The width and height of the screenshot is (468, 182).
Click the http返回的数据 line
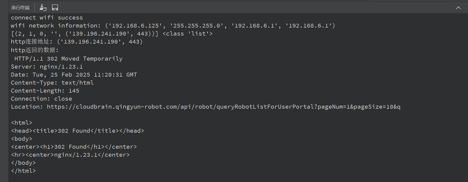click(x=35, y=50)
